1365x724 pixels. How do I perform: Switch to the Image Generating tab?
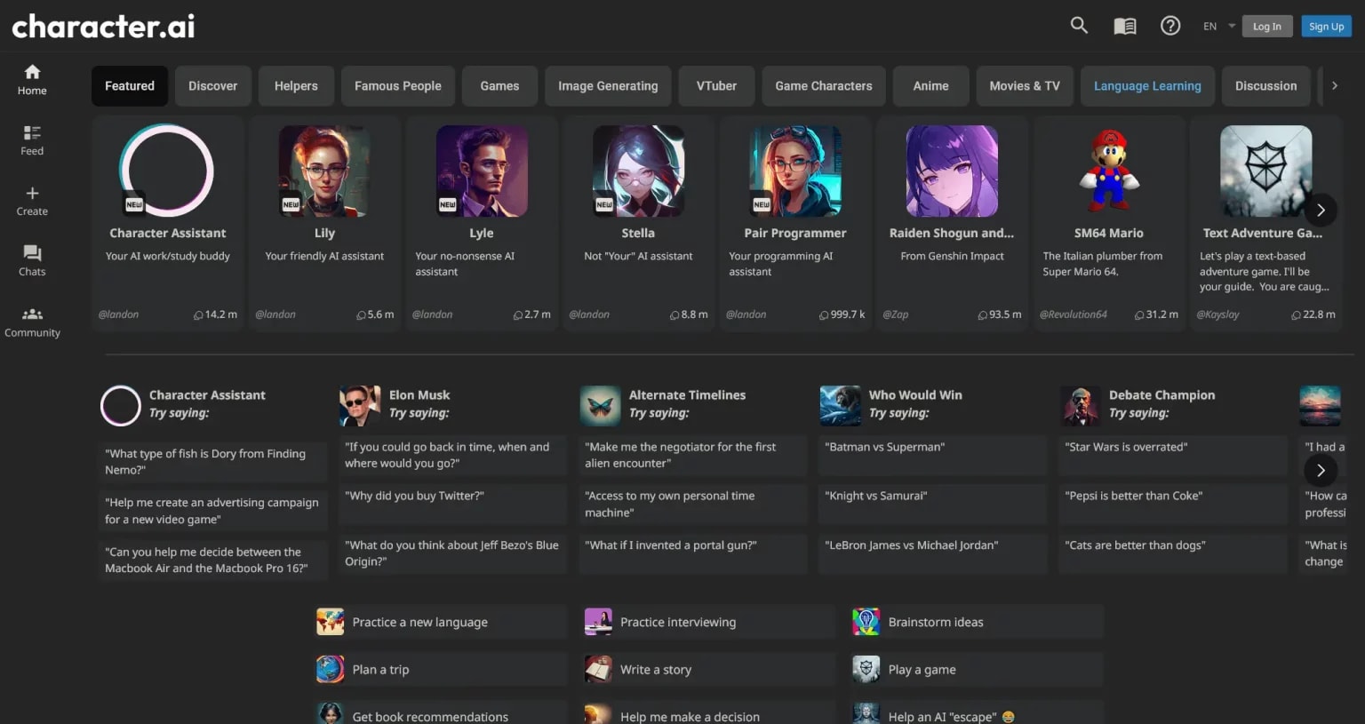click(x=608, y=86)
